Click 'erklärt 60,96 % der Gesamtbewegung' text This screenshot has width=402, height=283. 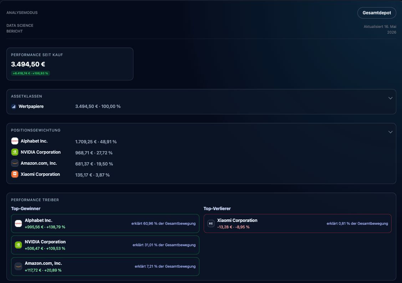(163, 223)
